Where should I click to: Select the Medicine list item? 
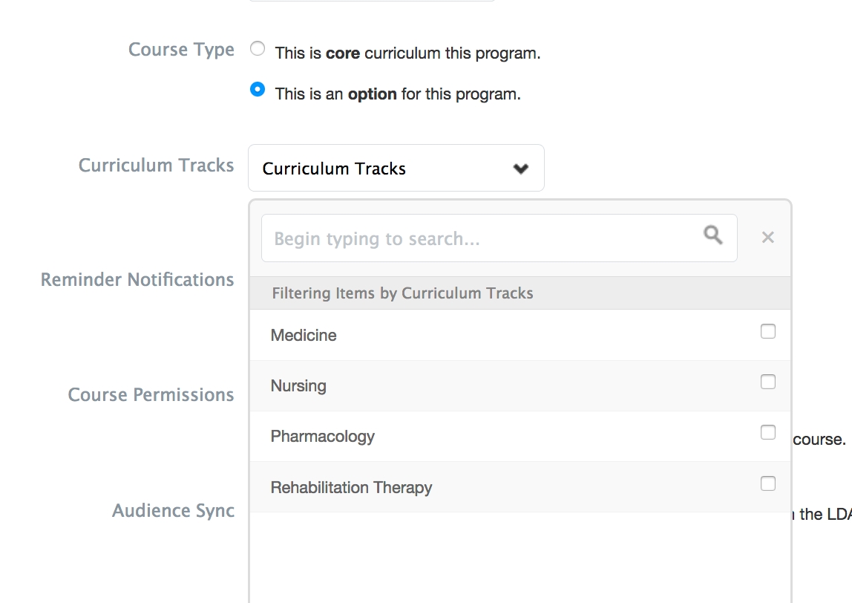click(x=304, y=336)
